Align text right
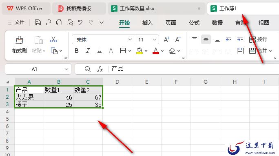The height and width of the screenshot is (156, 279). coord(217,51)
